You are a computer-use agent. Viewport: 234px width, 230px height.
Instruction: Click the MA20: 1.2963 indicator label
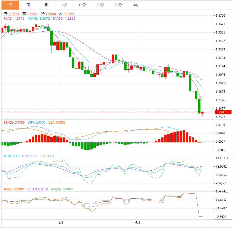click(x=64, y=18)
